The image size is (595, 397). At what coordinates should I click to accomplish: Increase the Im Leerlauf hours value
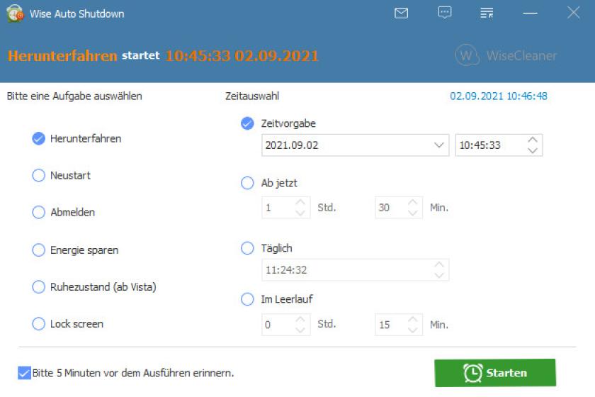[x=300, y=320]
